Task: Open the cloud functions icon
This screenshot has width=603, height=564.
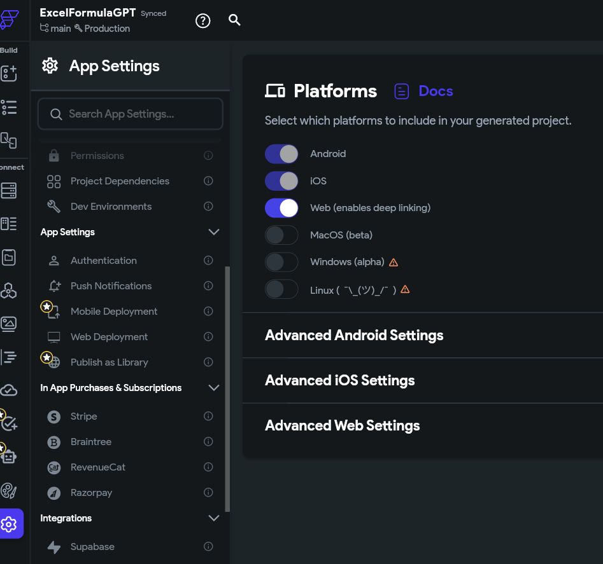Action: 9,390
